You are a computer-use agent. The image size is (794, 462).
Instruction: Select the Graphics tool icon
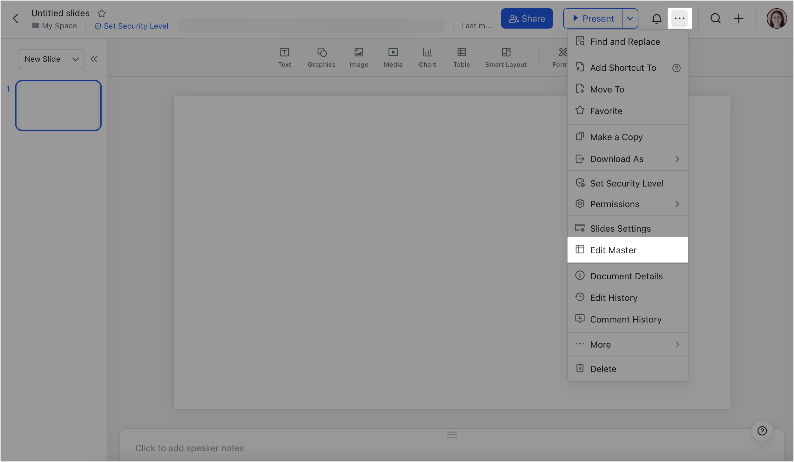[x=321, y=58]
